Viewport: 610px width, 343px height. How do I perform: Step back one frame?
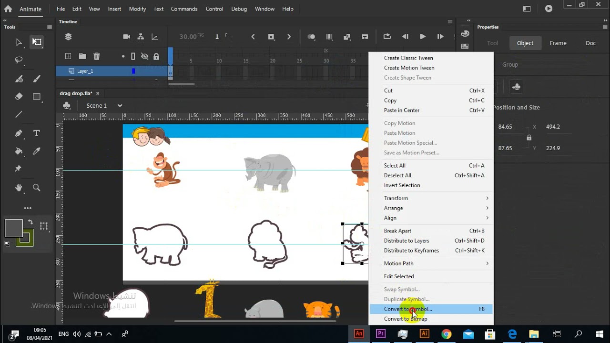[x=405, y=37]
